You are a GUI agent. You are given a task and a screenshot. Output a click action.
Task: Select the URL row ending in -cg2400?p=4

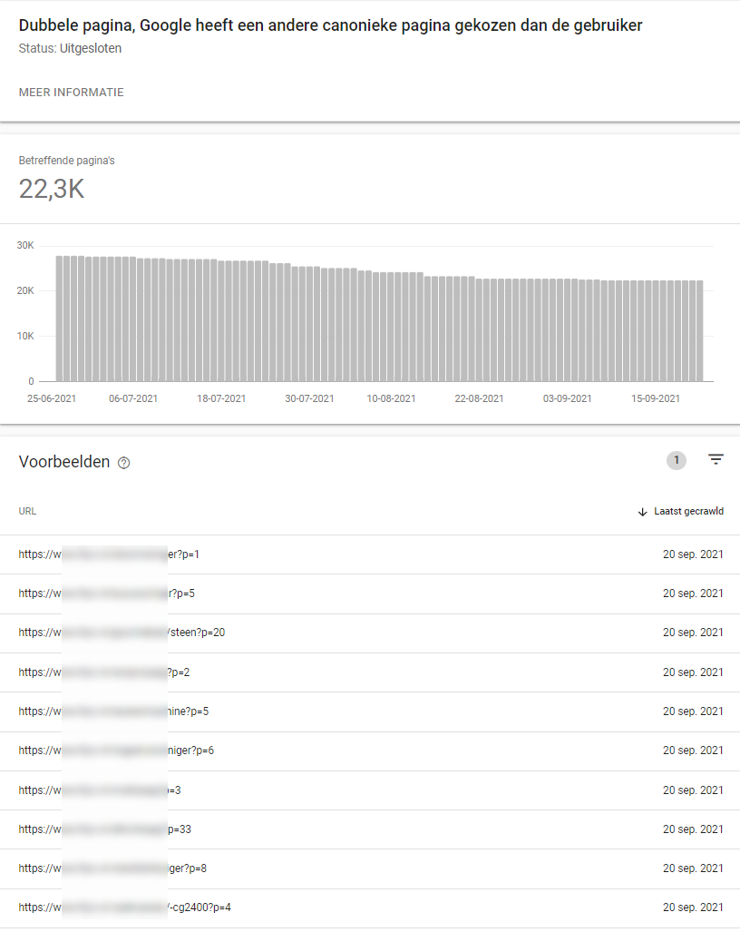(370, 907)
